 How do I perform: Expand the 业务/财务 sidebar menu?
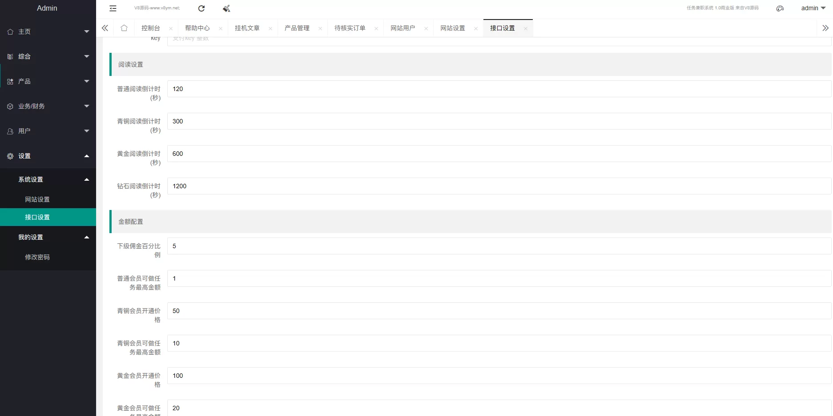click(48, 106)
